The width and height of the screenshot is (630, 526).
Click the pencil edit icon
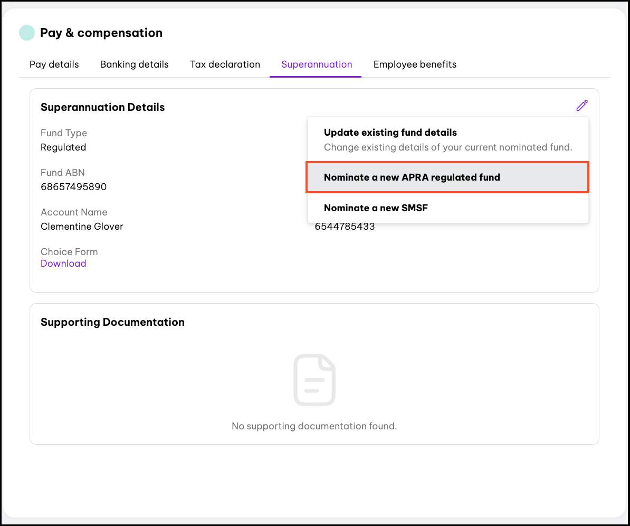pyautogui.click(x=581, y=106)
